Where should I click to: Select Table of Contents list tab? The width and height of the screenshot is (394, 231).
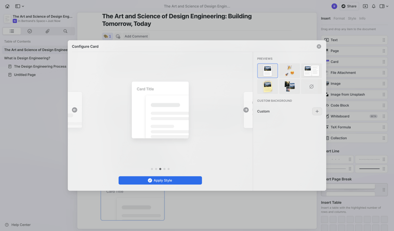coord(12,31)
